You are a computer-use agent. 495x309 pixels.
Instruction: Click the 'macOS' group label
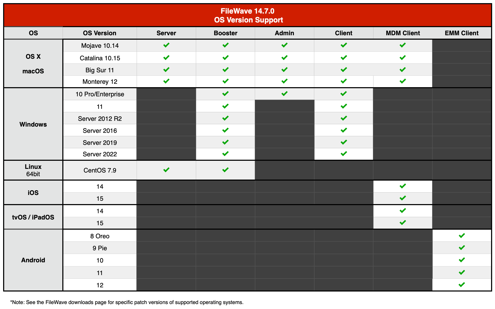tap(33, 71)
